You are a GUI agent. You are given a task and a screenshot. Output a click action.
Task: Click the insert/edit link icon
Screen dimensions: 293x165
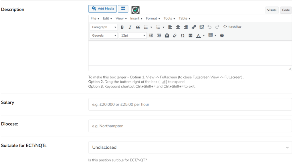pos(194,27)
